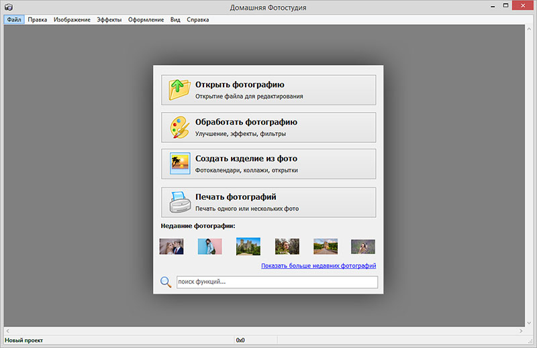The image size is (537, 348).
Task: Click the 0x0 size status text
Action: [x=240, y=340]
